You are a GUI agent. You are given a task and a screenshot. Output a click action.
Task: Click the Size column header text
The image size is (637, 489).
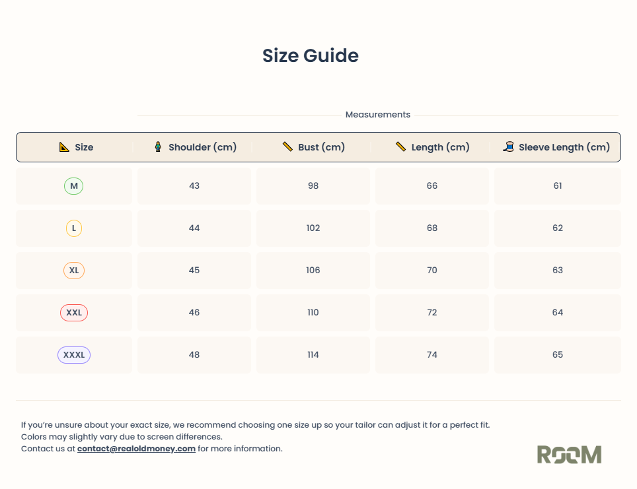[84, 147]
